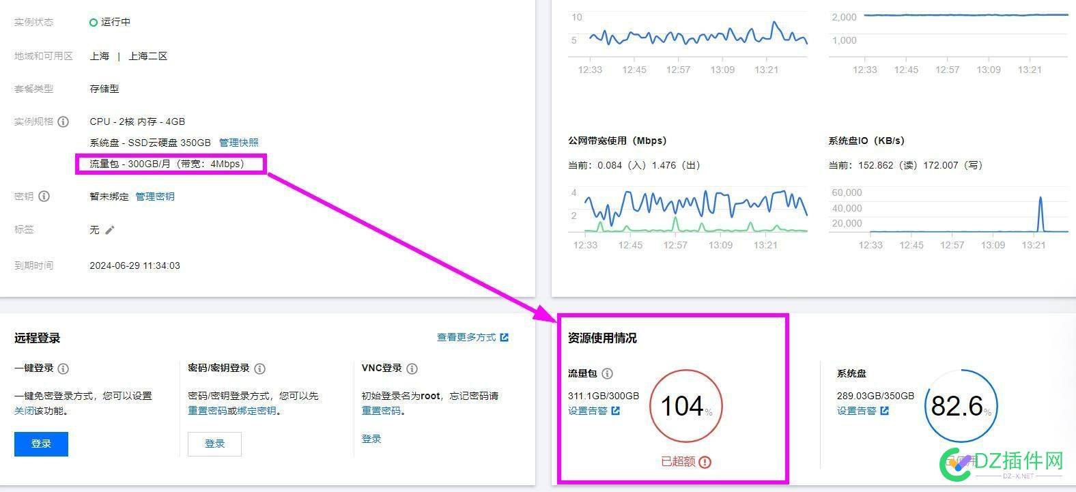
Task: Select the 暂未绑定 key status text
Action: point(109,197)
